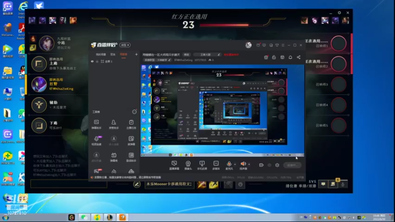The image size is (395, 222).
Task: Open the message icon with red dot
Action: tap(258, 45)
